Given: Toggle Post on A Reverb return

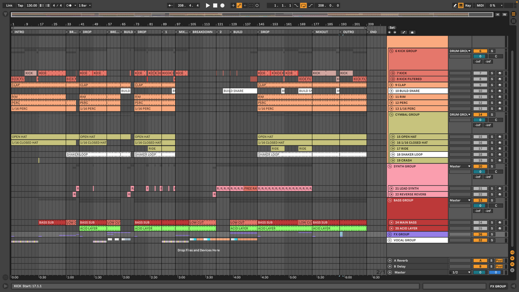Looking at the screenshot, I should (x=499, y=260).
